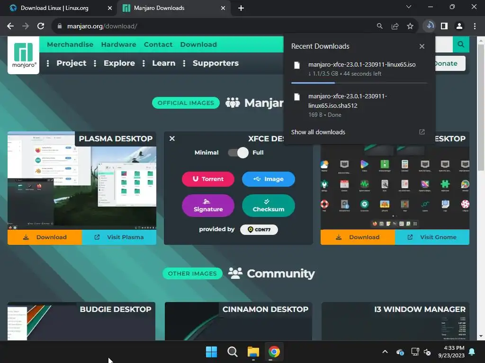
Task: Click the Checksum button
Action: 268,206
